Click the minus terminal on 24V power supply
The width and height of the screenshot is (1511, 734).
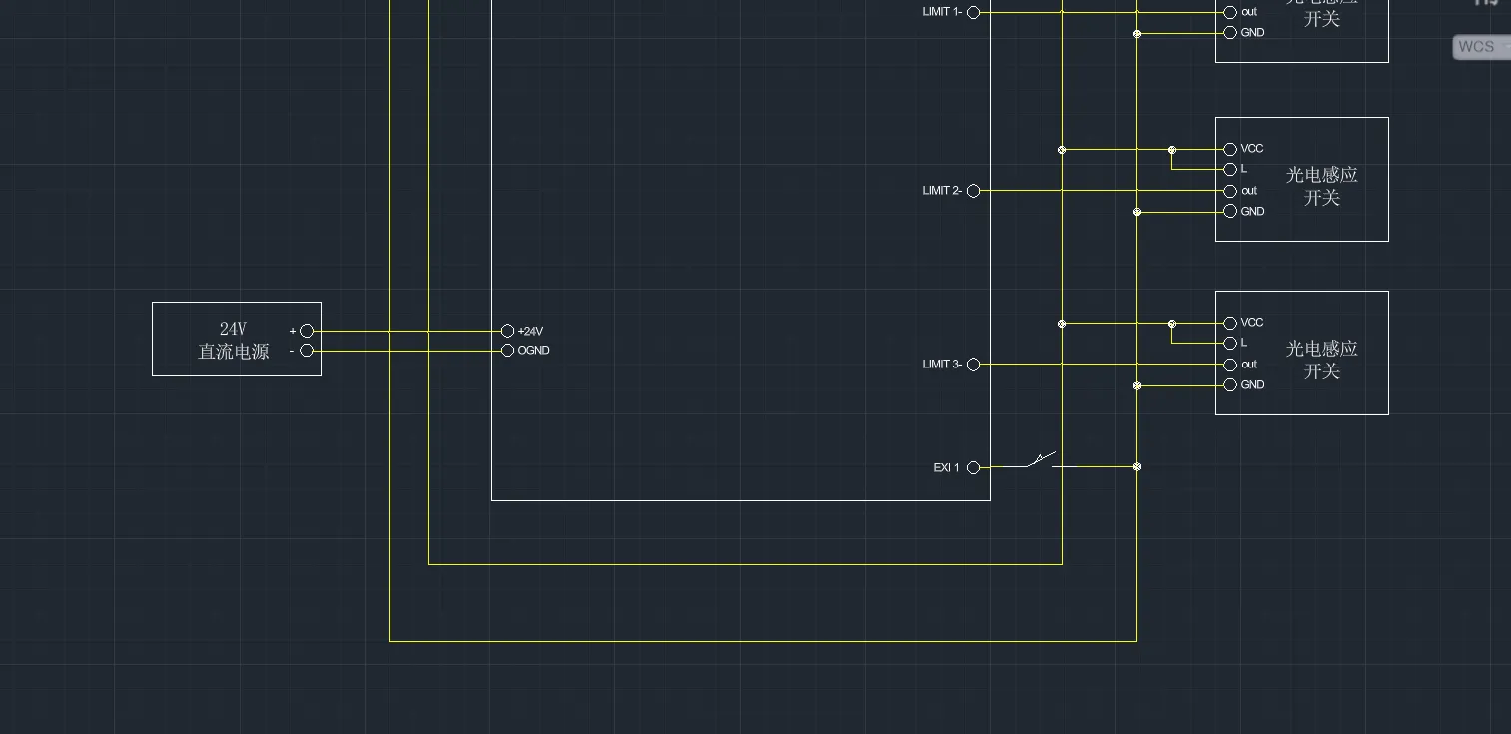[x=307, y=351]
